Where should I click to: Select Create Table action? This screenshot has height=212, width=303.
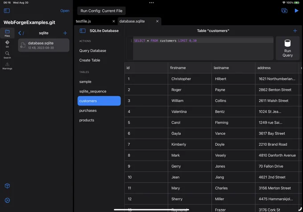click(x=90, y=60)
